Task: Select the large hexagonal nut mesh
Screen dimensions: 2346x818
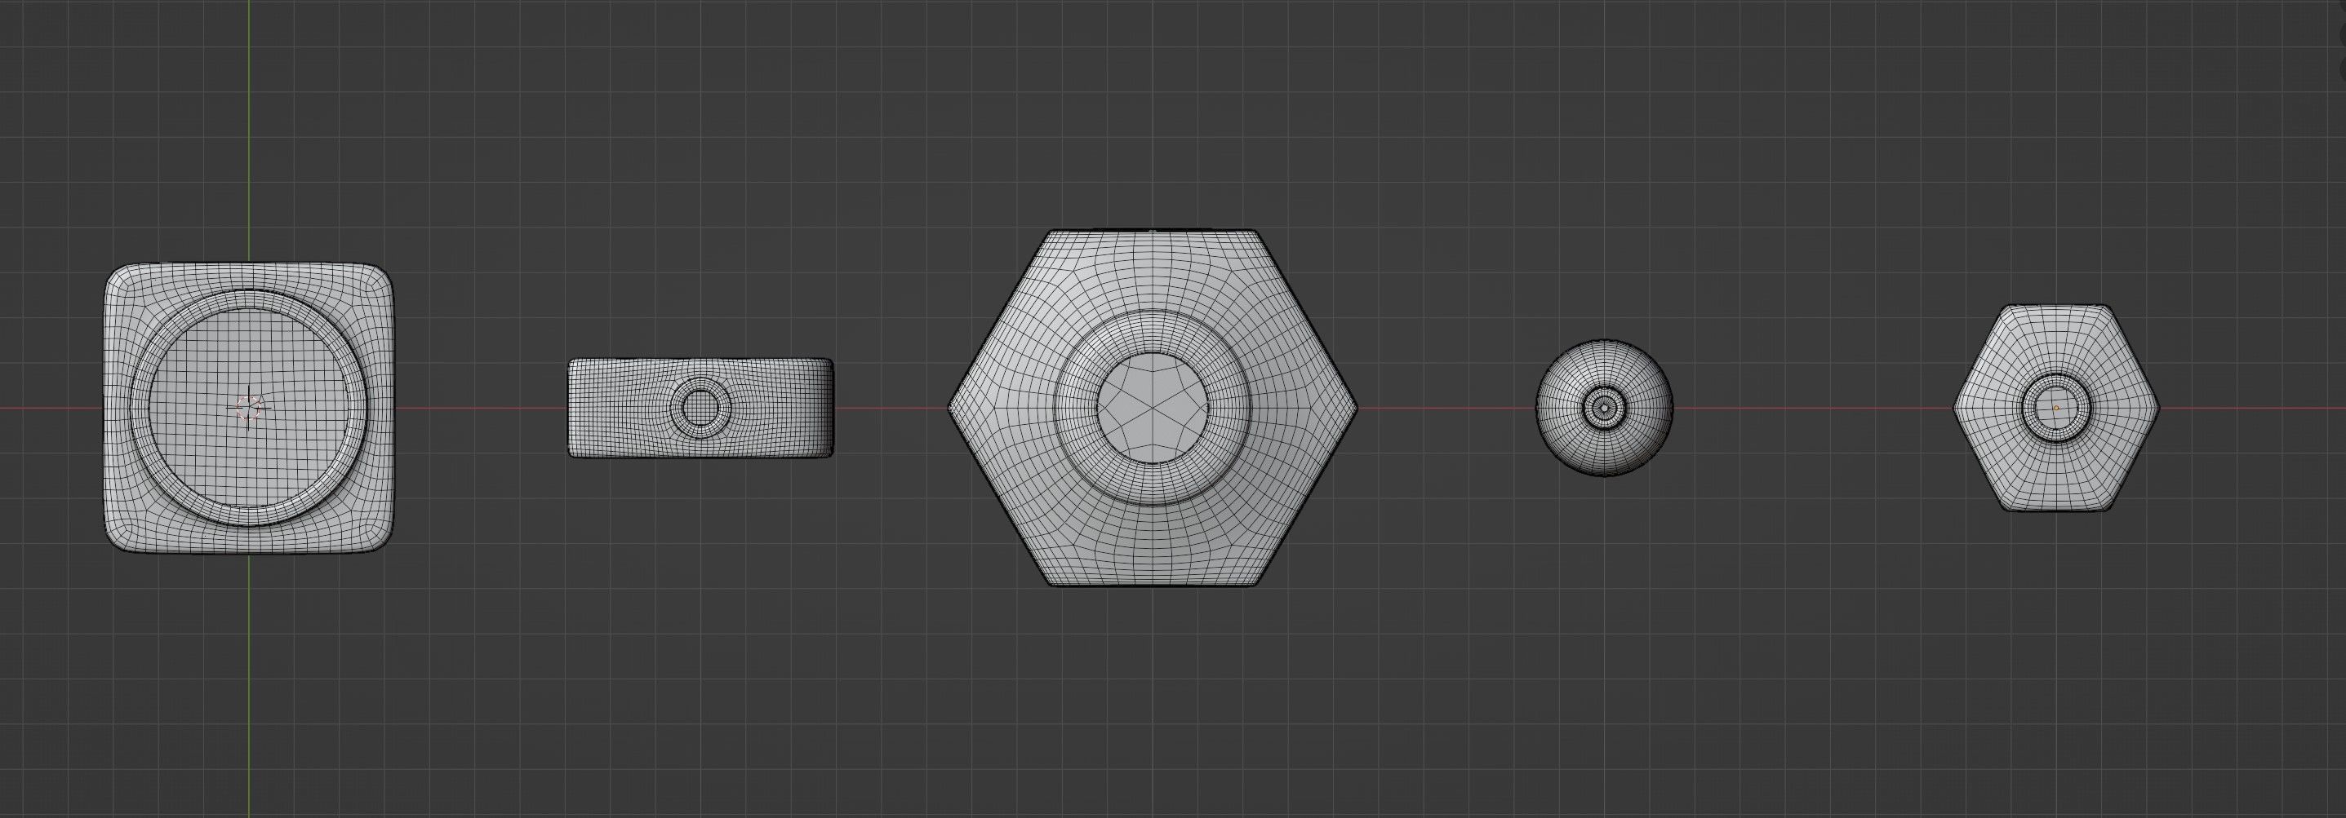Action: [x=1153, y=408]
